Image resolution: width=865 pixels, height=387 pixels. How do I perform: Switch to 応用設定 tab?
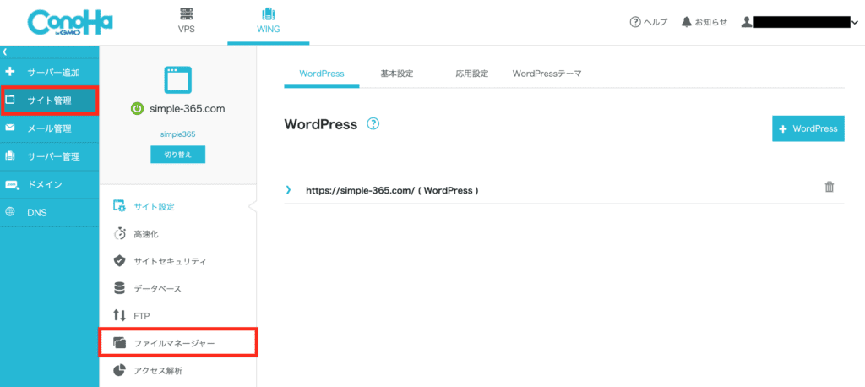tap(471, 74)
